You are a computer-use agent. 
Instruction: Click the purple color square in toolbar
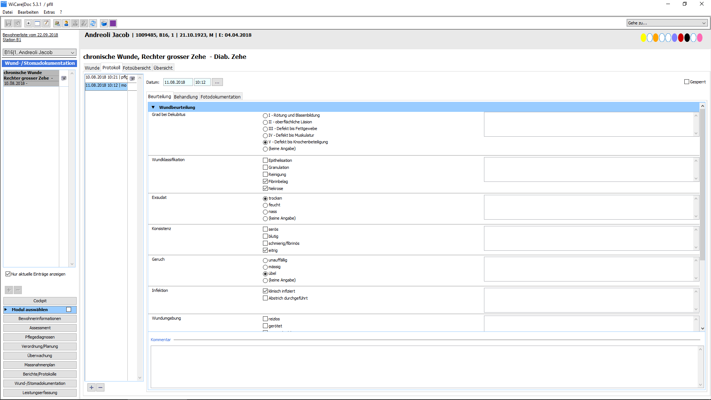tap(113, 23)
